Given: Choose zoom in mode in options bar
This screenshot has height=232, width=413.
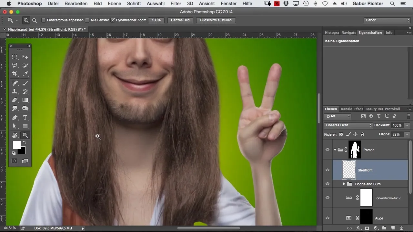Looking at the screenshot, I should [26, 20].
